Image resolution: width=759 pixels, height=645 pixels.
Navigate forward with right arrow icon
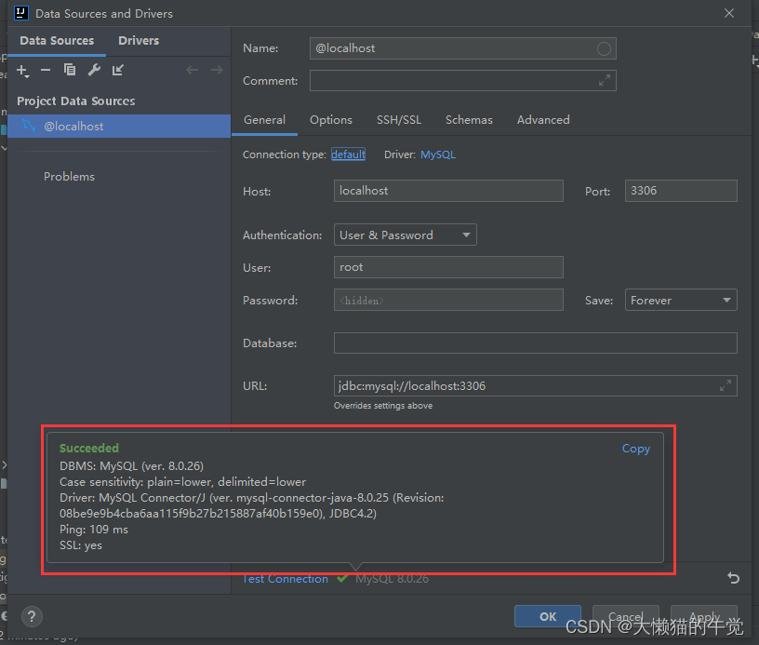pyautogui.click(x=217, y=70)
